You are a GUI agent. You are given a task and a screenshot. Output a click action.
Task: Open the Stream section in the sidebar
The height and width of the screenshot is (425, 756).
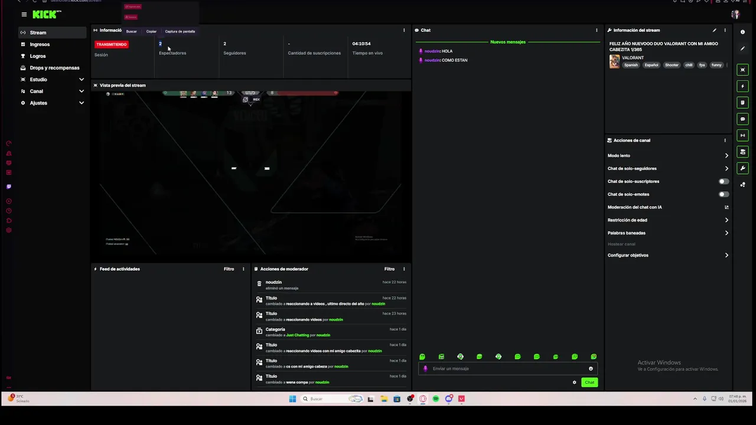pyautogui.click(x=52, y=32)
